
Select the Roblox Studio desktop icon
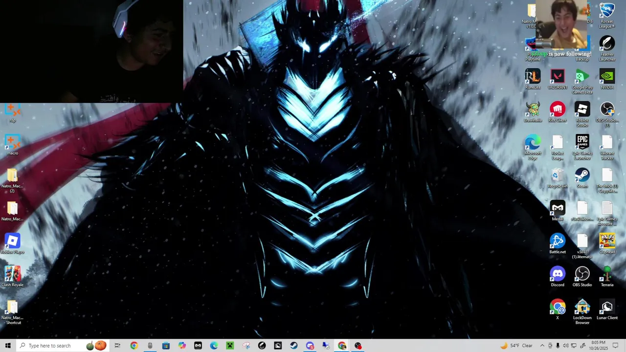(582, 114)
